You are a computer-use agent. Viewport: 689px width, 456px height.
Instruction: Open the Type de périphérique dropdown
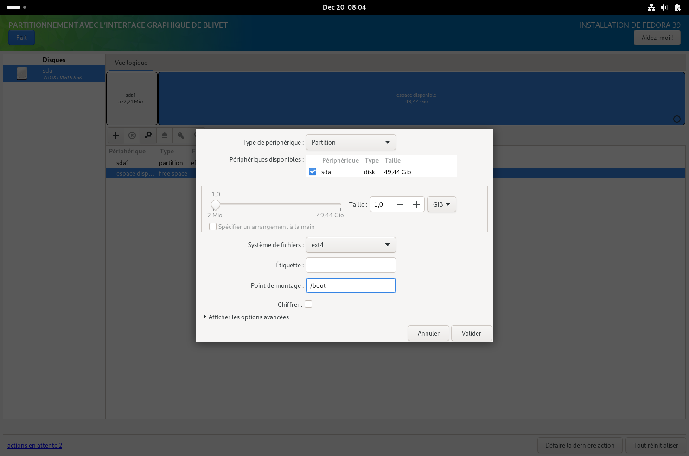pos(351,142)
